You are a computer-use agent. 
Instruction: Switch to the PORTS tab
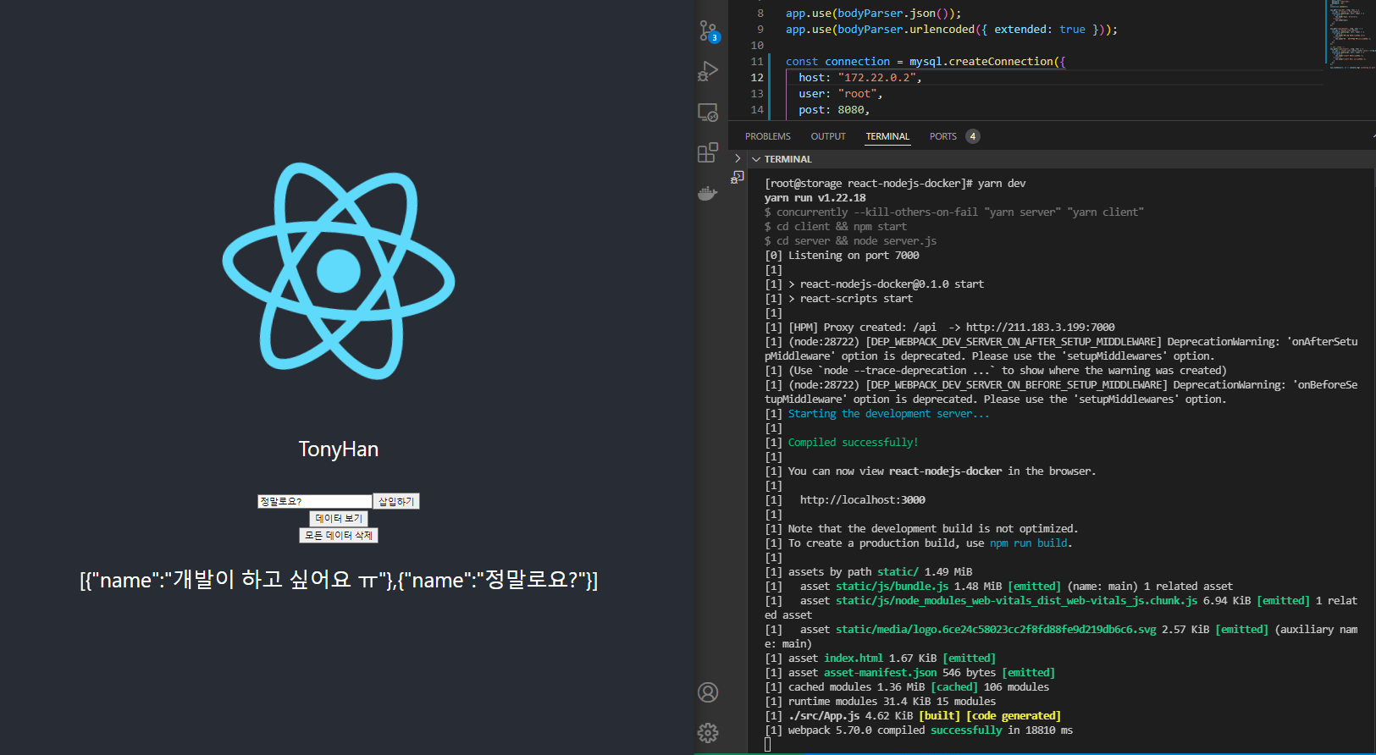point(943,136)
